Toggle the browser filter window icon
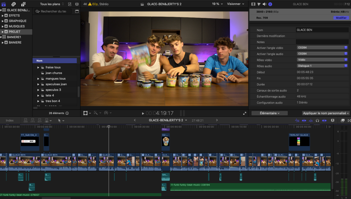Screen dimensions: 351x199 77,11
